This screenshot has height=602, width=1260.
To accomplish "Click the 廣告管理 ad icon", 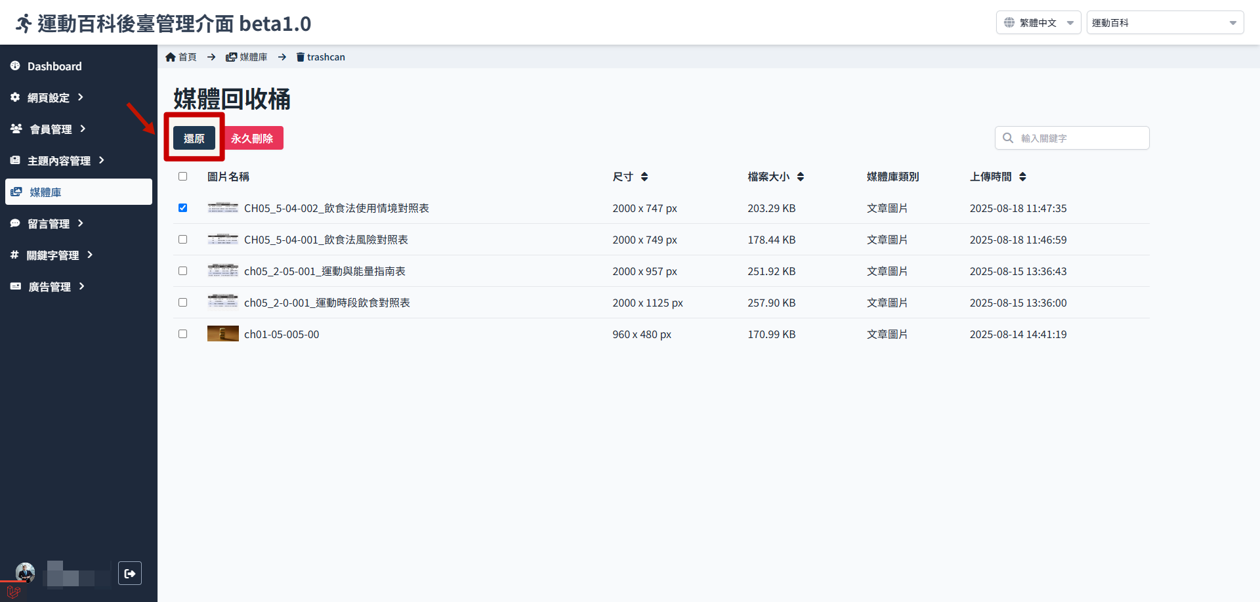I will (x=16, y=286).
